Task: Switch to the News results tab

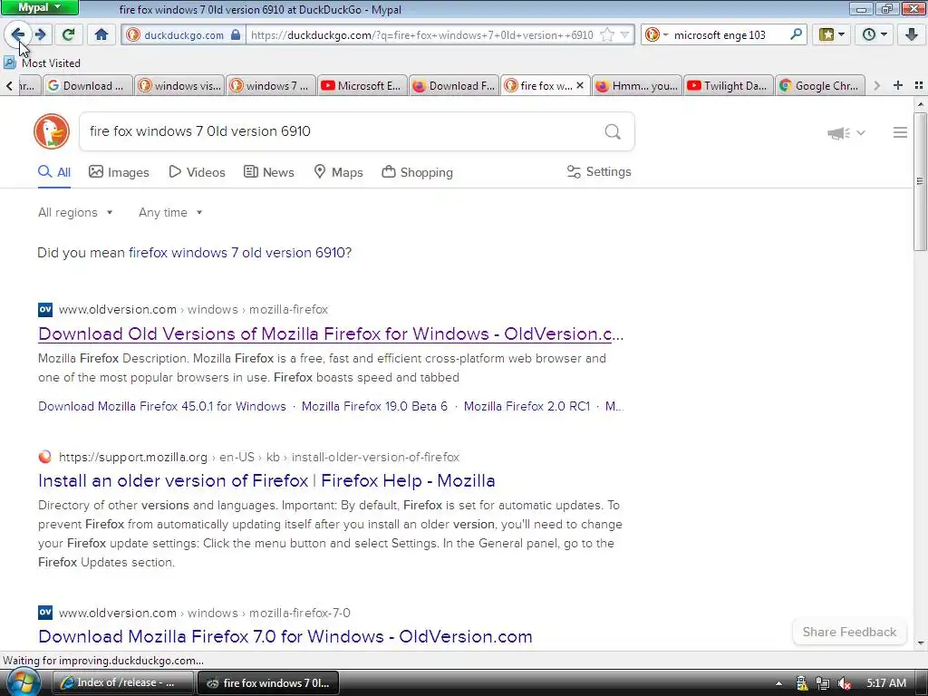Action: pos(268,172)
